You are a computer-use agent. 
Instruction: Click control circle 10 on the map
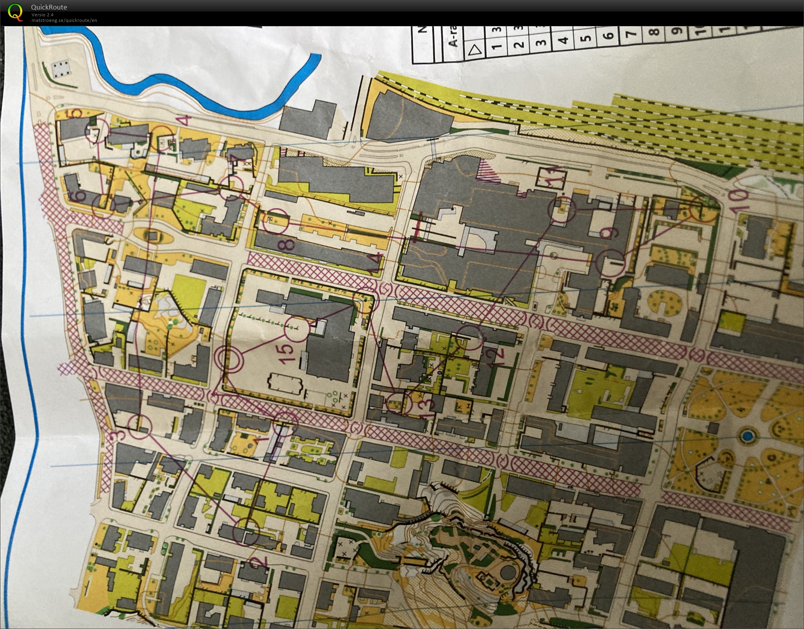704,208
